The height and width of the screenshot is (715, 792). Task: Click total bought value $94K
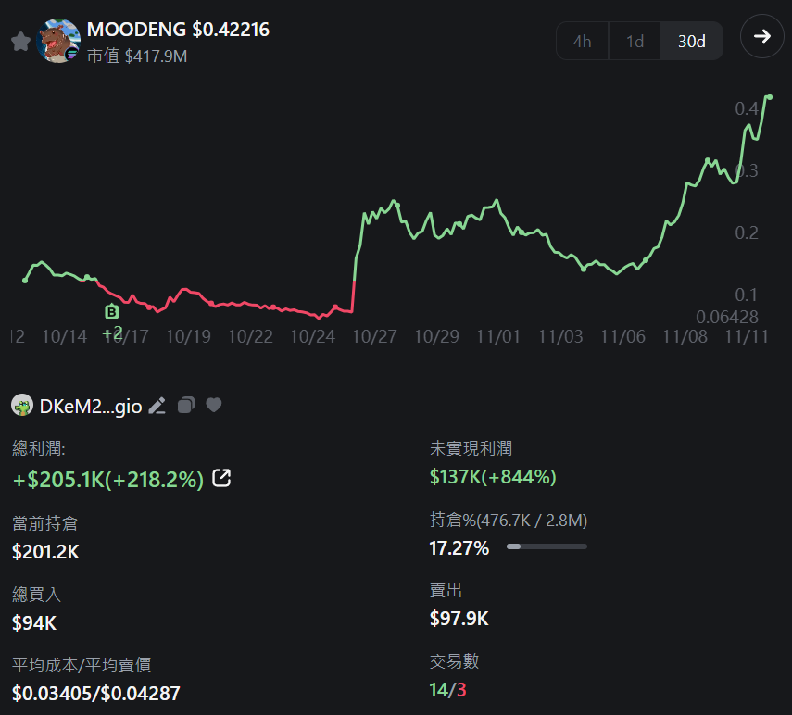(x=34, y=623)
